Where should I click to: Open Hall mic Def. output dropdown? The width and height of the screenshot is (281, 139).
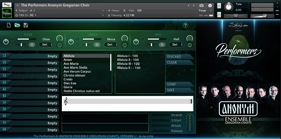pos(176,45)
